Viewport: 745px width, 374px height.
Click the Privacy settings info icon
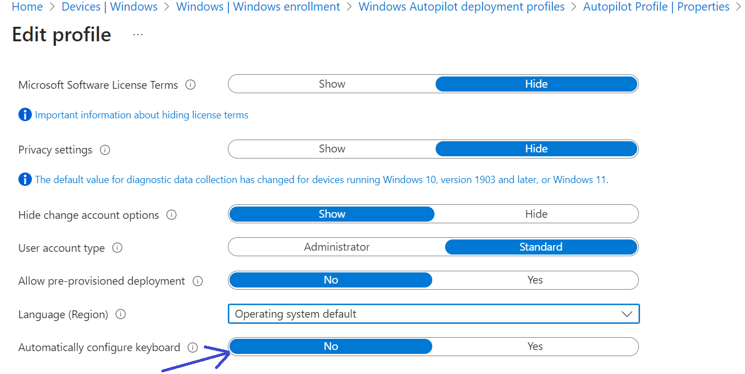105,149
